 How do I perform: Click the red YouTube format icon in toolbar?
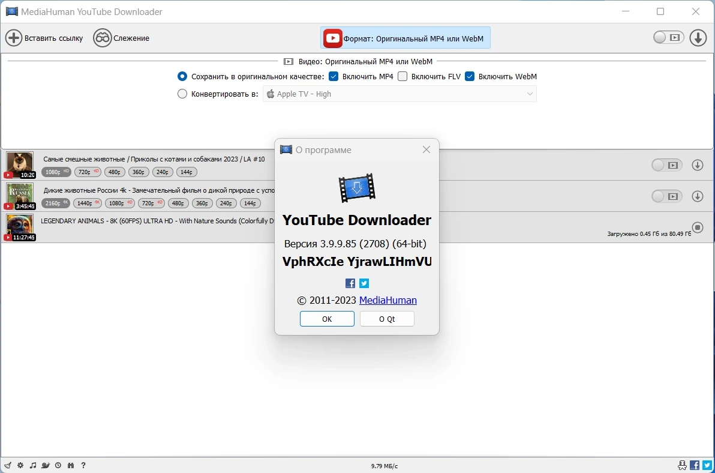(x=332, y=38)
